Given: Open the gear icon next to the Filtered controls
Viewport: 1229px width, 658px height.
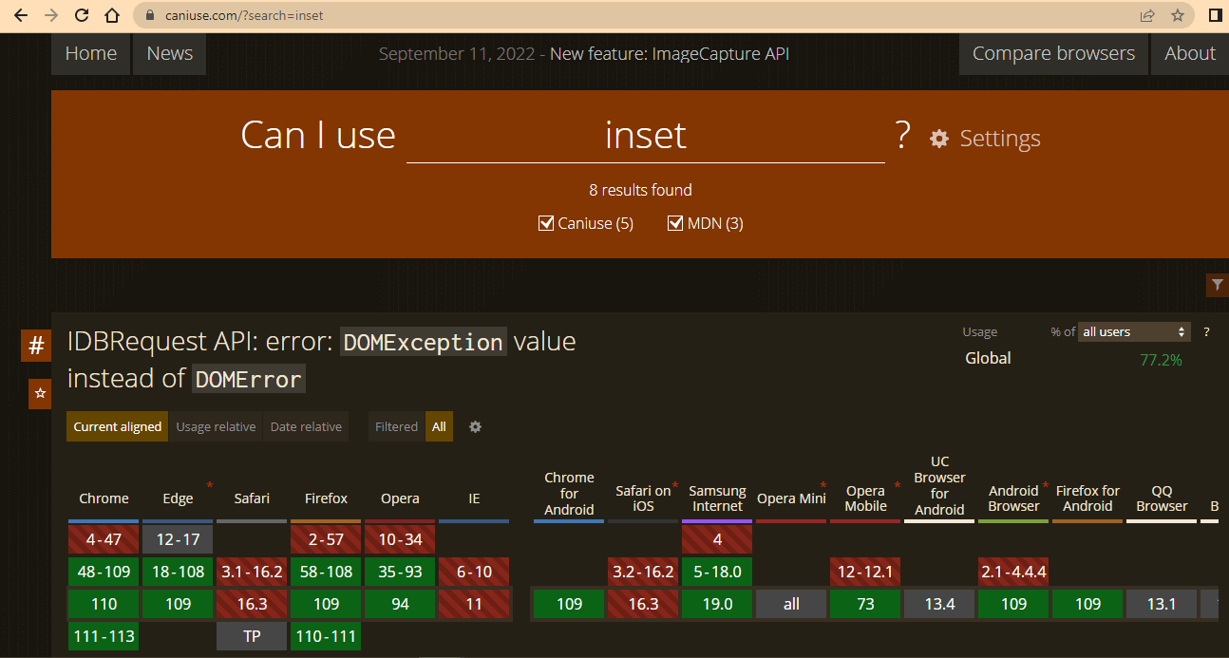Looking at the screenshot, I should (475, 426).
